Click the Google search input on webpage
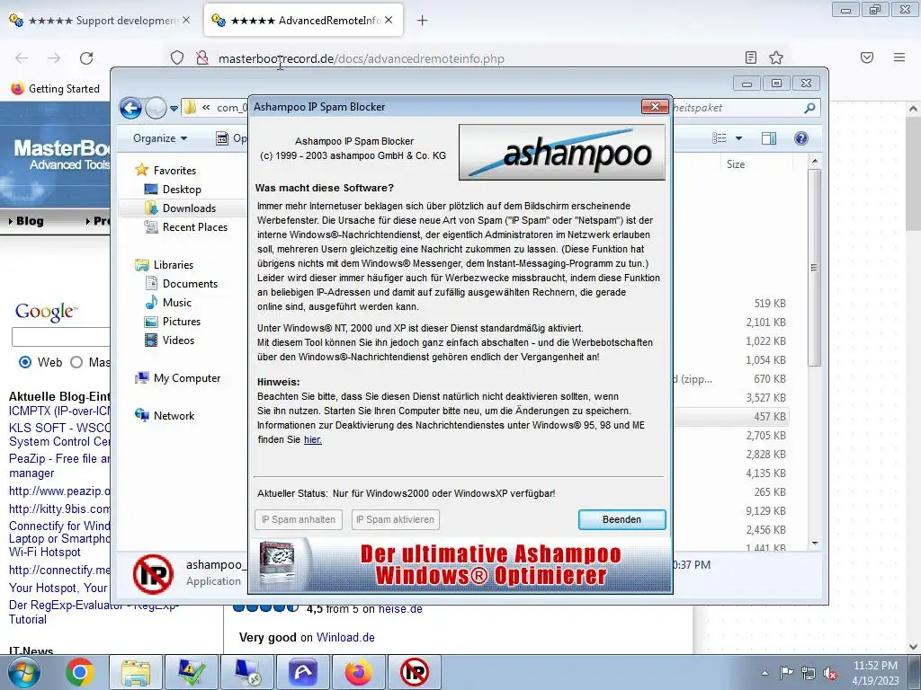Screen dimensions: 921x690 61,337
